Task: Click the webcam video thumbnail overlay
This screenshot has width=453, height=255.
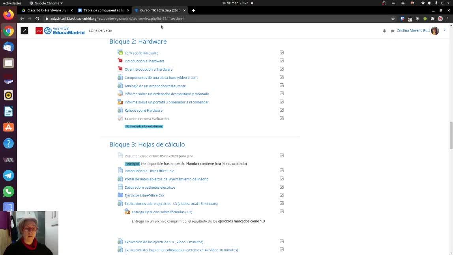Action: click(29, 233)
